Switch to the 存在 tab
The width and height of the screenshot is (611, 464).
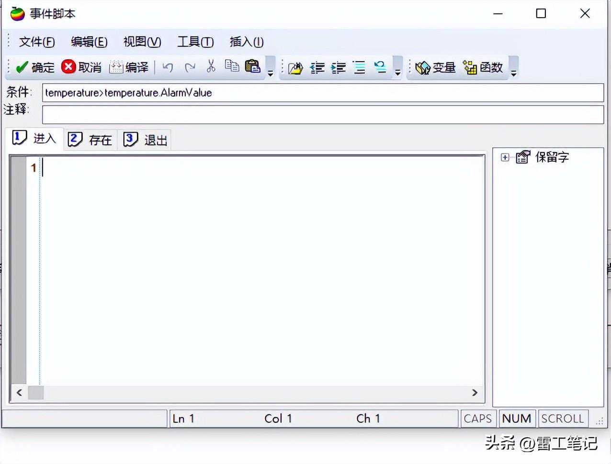point(90,140)
